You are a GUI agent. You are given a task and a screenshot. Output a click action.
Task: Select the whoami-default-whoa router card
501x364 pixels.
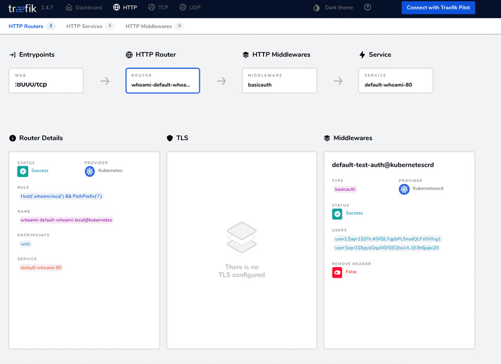tap(163, 80)
